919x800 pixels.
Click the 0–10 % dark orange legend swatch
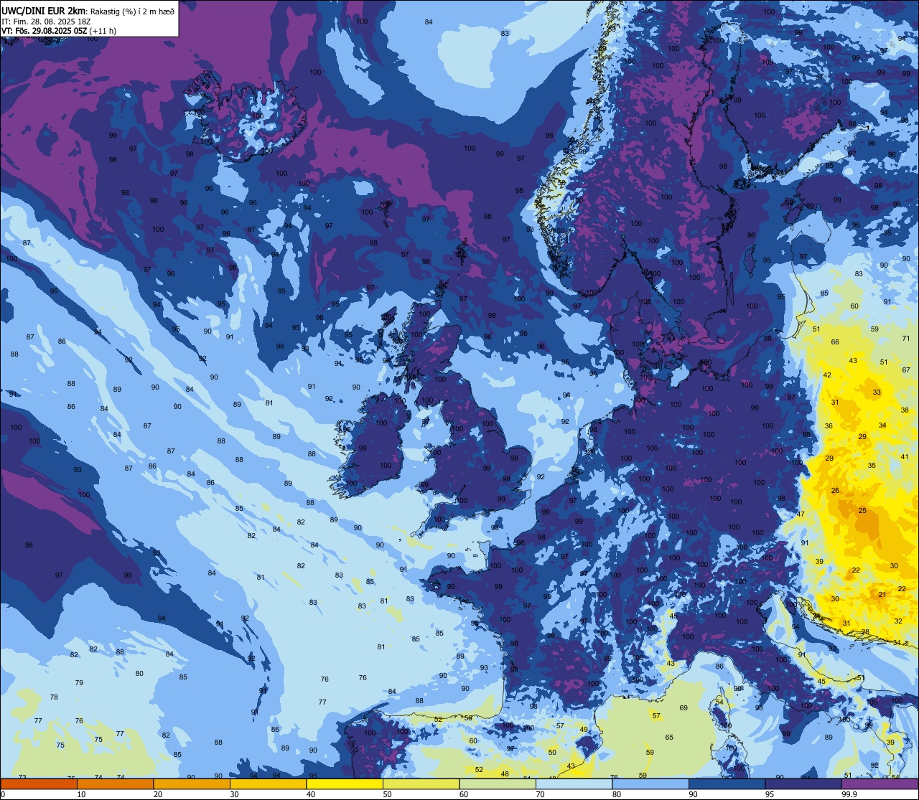click(x=39, y=784)
